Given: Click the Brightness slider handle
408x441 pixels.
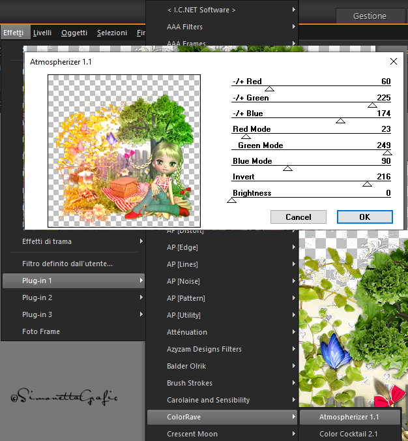Looking at the screenshot, I should click(x=231, y=200).
